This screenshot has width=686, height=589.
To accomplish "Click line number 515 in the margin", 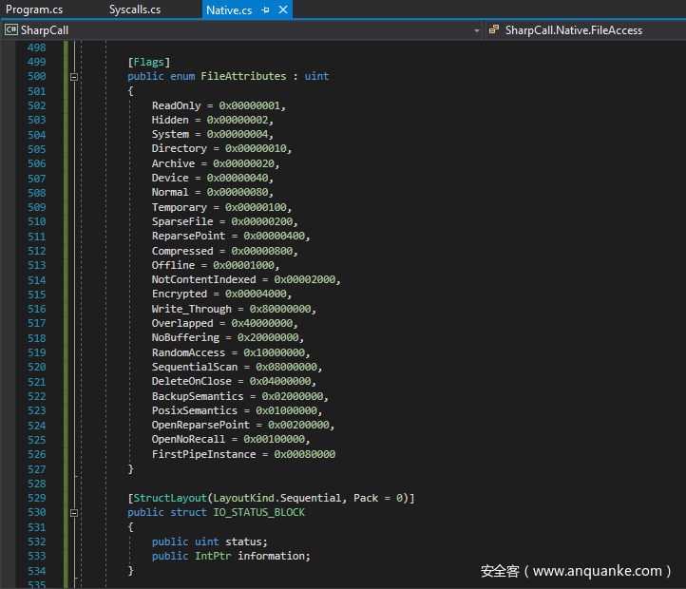I will (36, 294).
